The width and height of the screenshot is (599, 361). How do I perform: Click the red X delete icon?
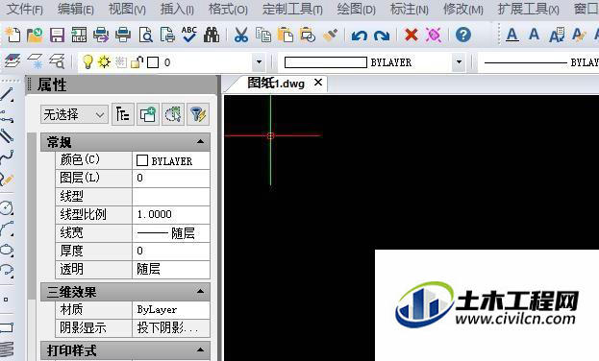coord(412,35)
